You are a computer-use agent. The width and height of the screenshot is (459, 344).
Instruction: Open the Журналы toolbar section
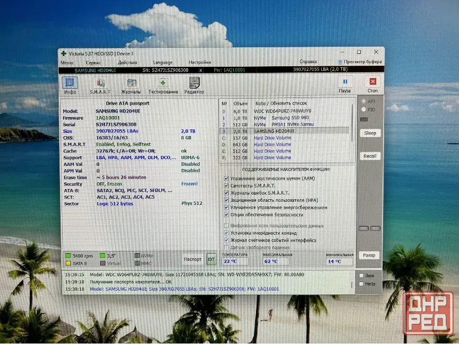click(x=131, y=86)
